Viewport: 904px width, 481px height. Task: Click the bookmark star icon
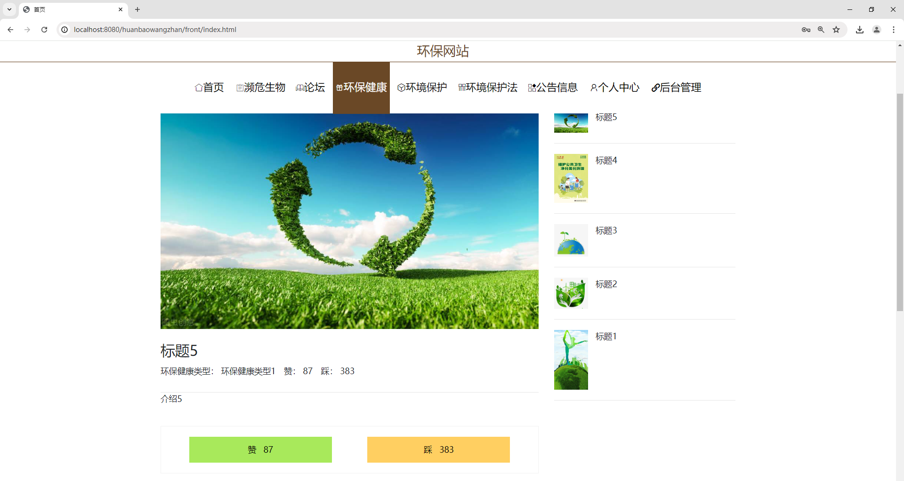(837, 29)
